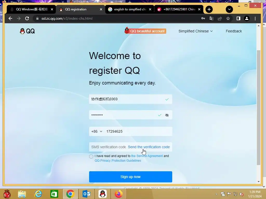Click the Sign up now button
The height and width of the screenshot is (199, 266).
pos(130,177)
